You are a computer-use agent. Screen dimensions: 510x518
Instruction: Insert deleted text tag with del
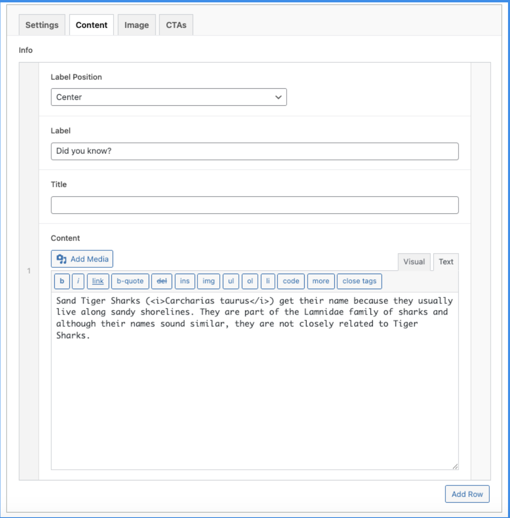[162, 281]
